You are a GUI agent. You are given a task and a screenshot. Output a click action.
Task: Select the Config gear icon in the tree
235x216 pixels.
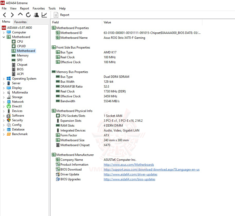(9, 125)
